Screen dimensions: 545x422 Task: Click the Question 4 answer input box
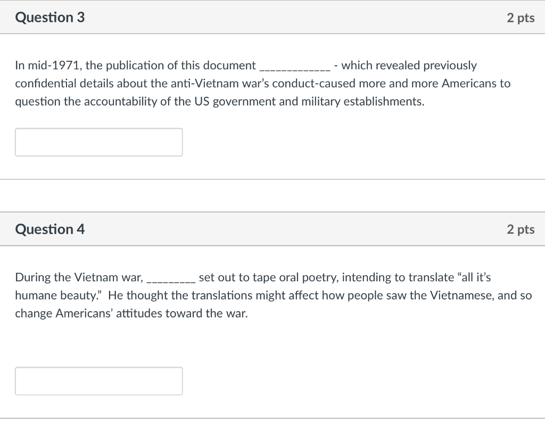coord(98,381)
